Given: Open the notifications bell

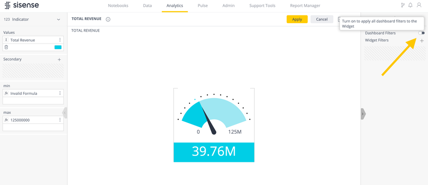Looking at the screenshot, I should (x=410, y=6).
